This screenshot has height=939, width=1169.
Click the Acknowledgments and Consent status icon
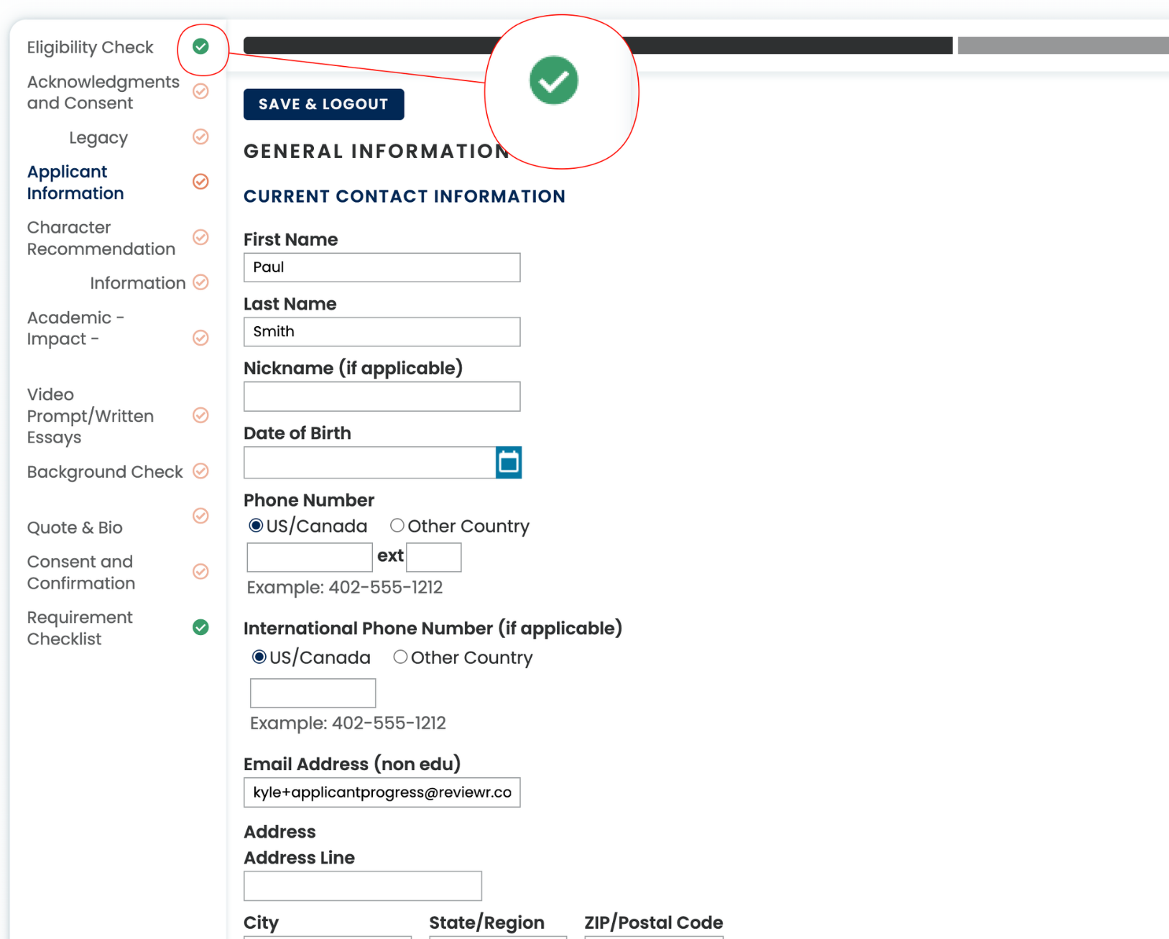click(x=200, y=91)
